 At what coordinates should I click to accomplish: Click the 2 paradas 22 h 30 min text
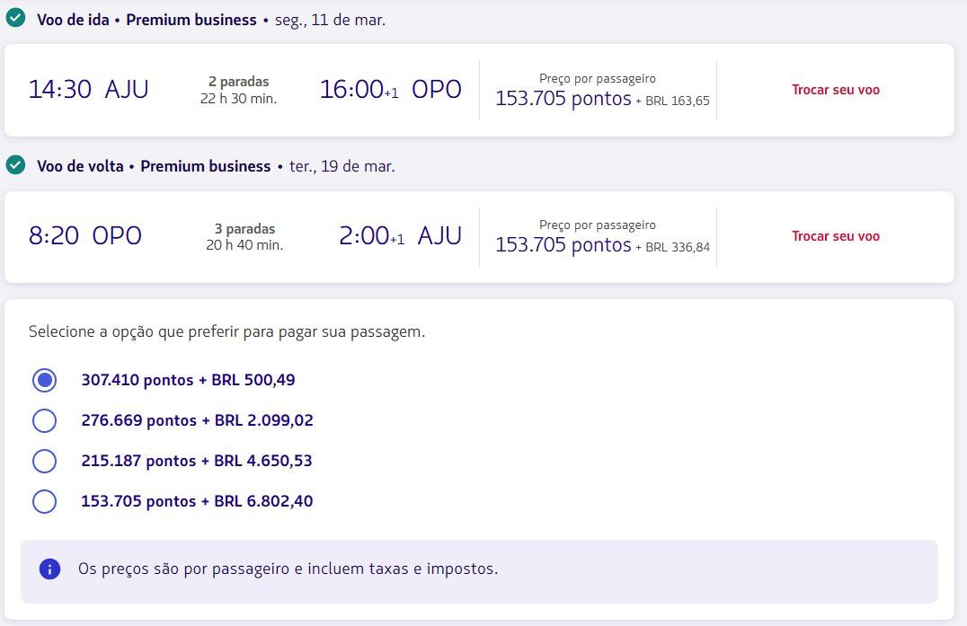[239, 90]
